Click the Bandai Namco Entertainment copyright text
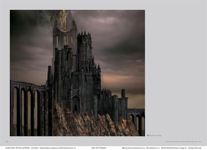Viewport: 207px width, 150px height. tap(133, 148)
